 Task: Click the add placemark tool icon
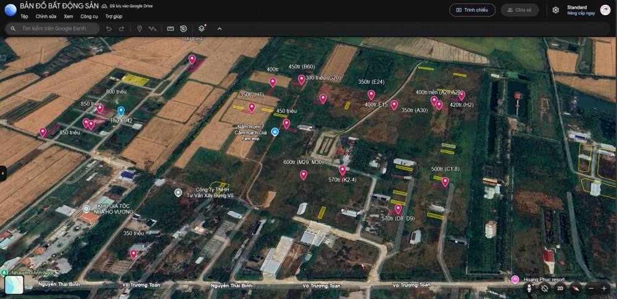click(139, 28)
